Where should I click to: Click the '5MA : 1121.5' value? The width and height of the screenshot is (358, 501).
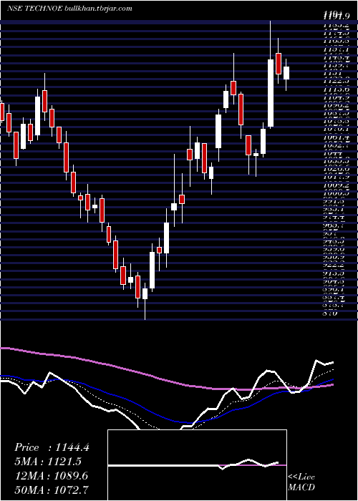click(x=48, y=462)
